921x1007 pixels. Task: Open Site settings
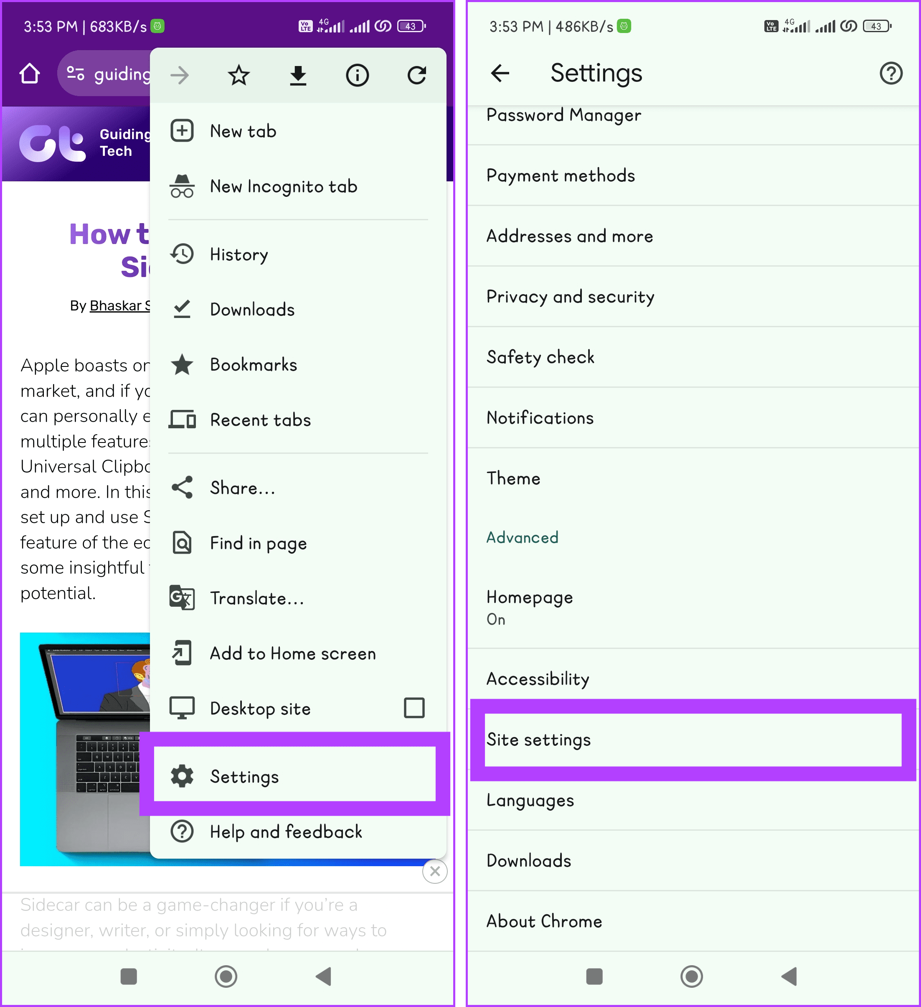point(693,740)
